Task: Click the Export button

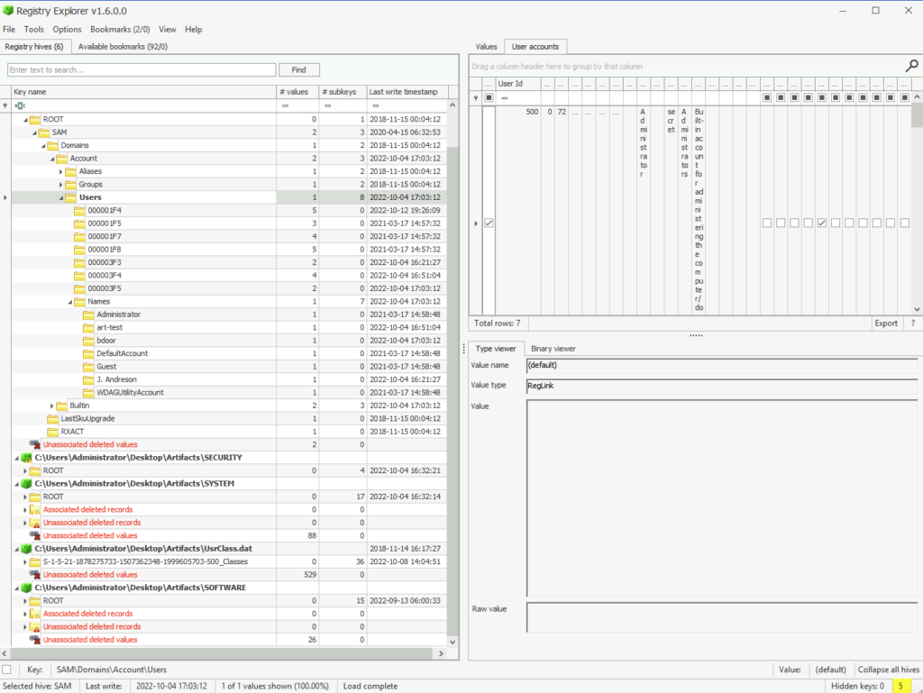Action: pyautogui.click(x=886, y=323)
